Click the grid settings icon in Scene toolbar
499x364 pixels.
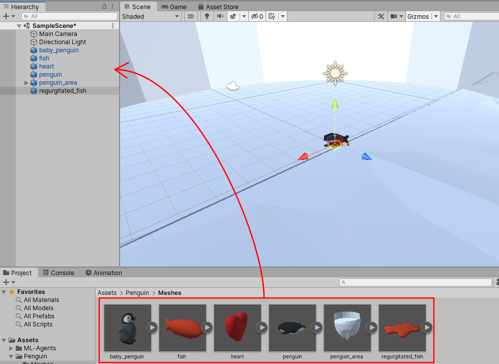[x=273, y=16]
